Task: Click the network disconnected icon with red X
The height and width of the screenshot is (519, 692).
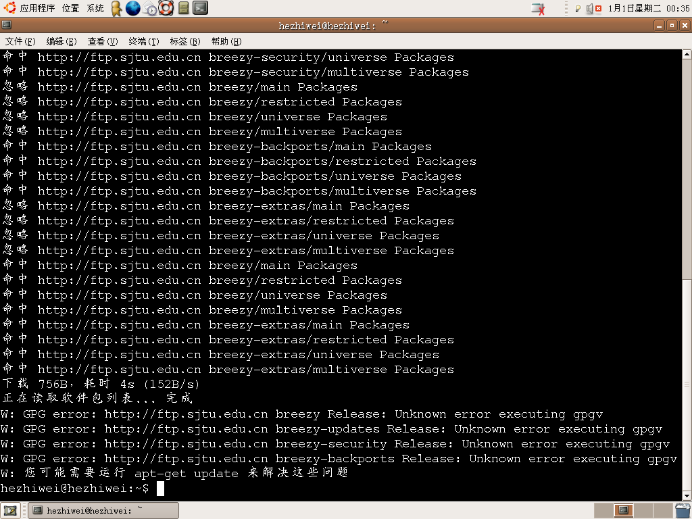Action: click(538, 8)
